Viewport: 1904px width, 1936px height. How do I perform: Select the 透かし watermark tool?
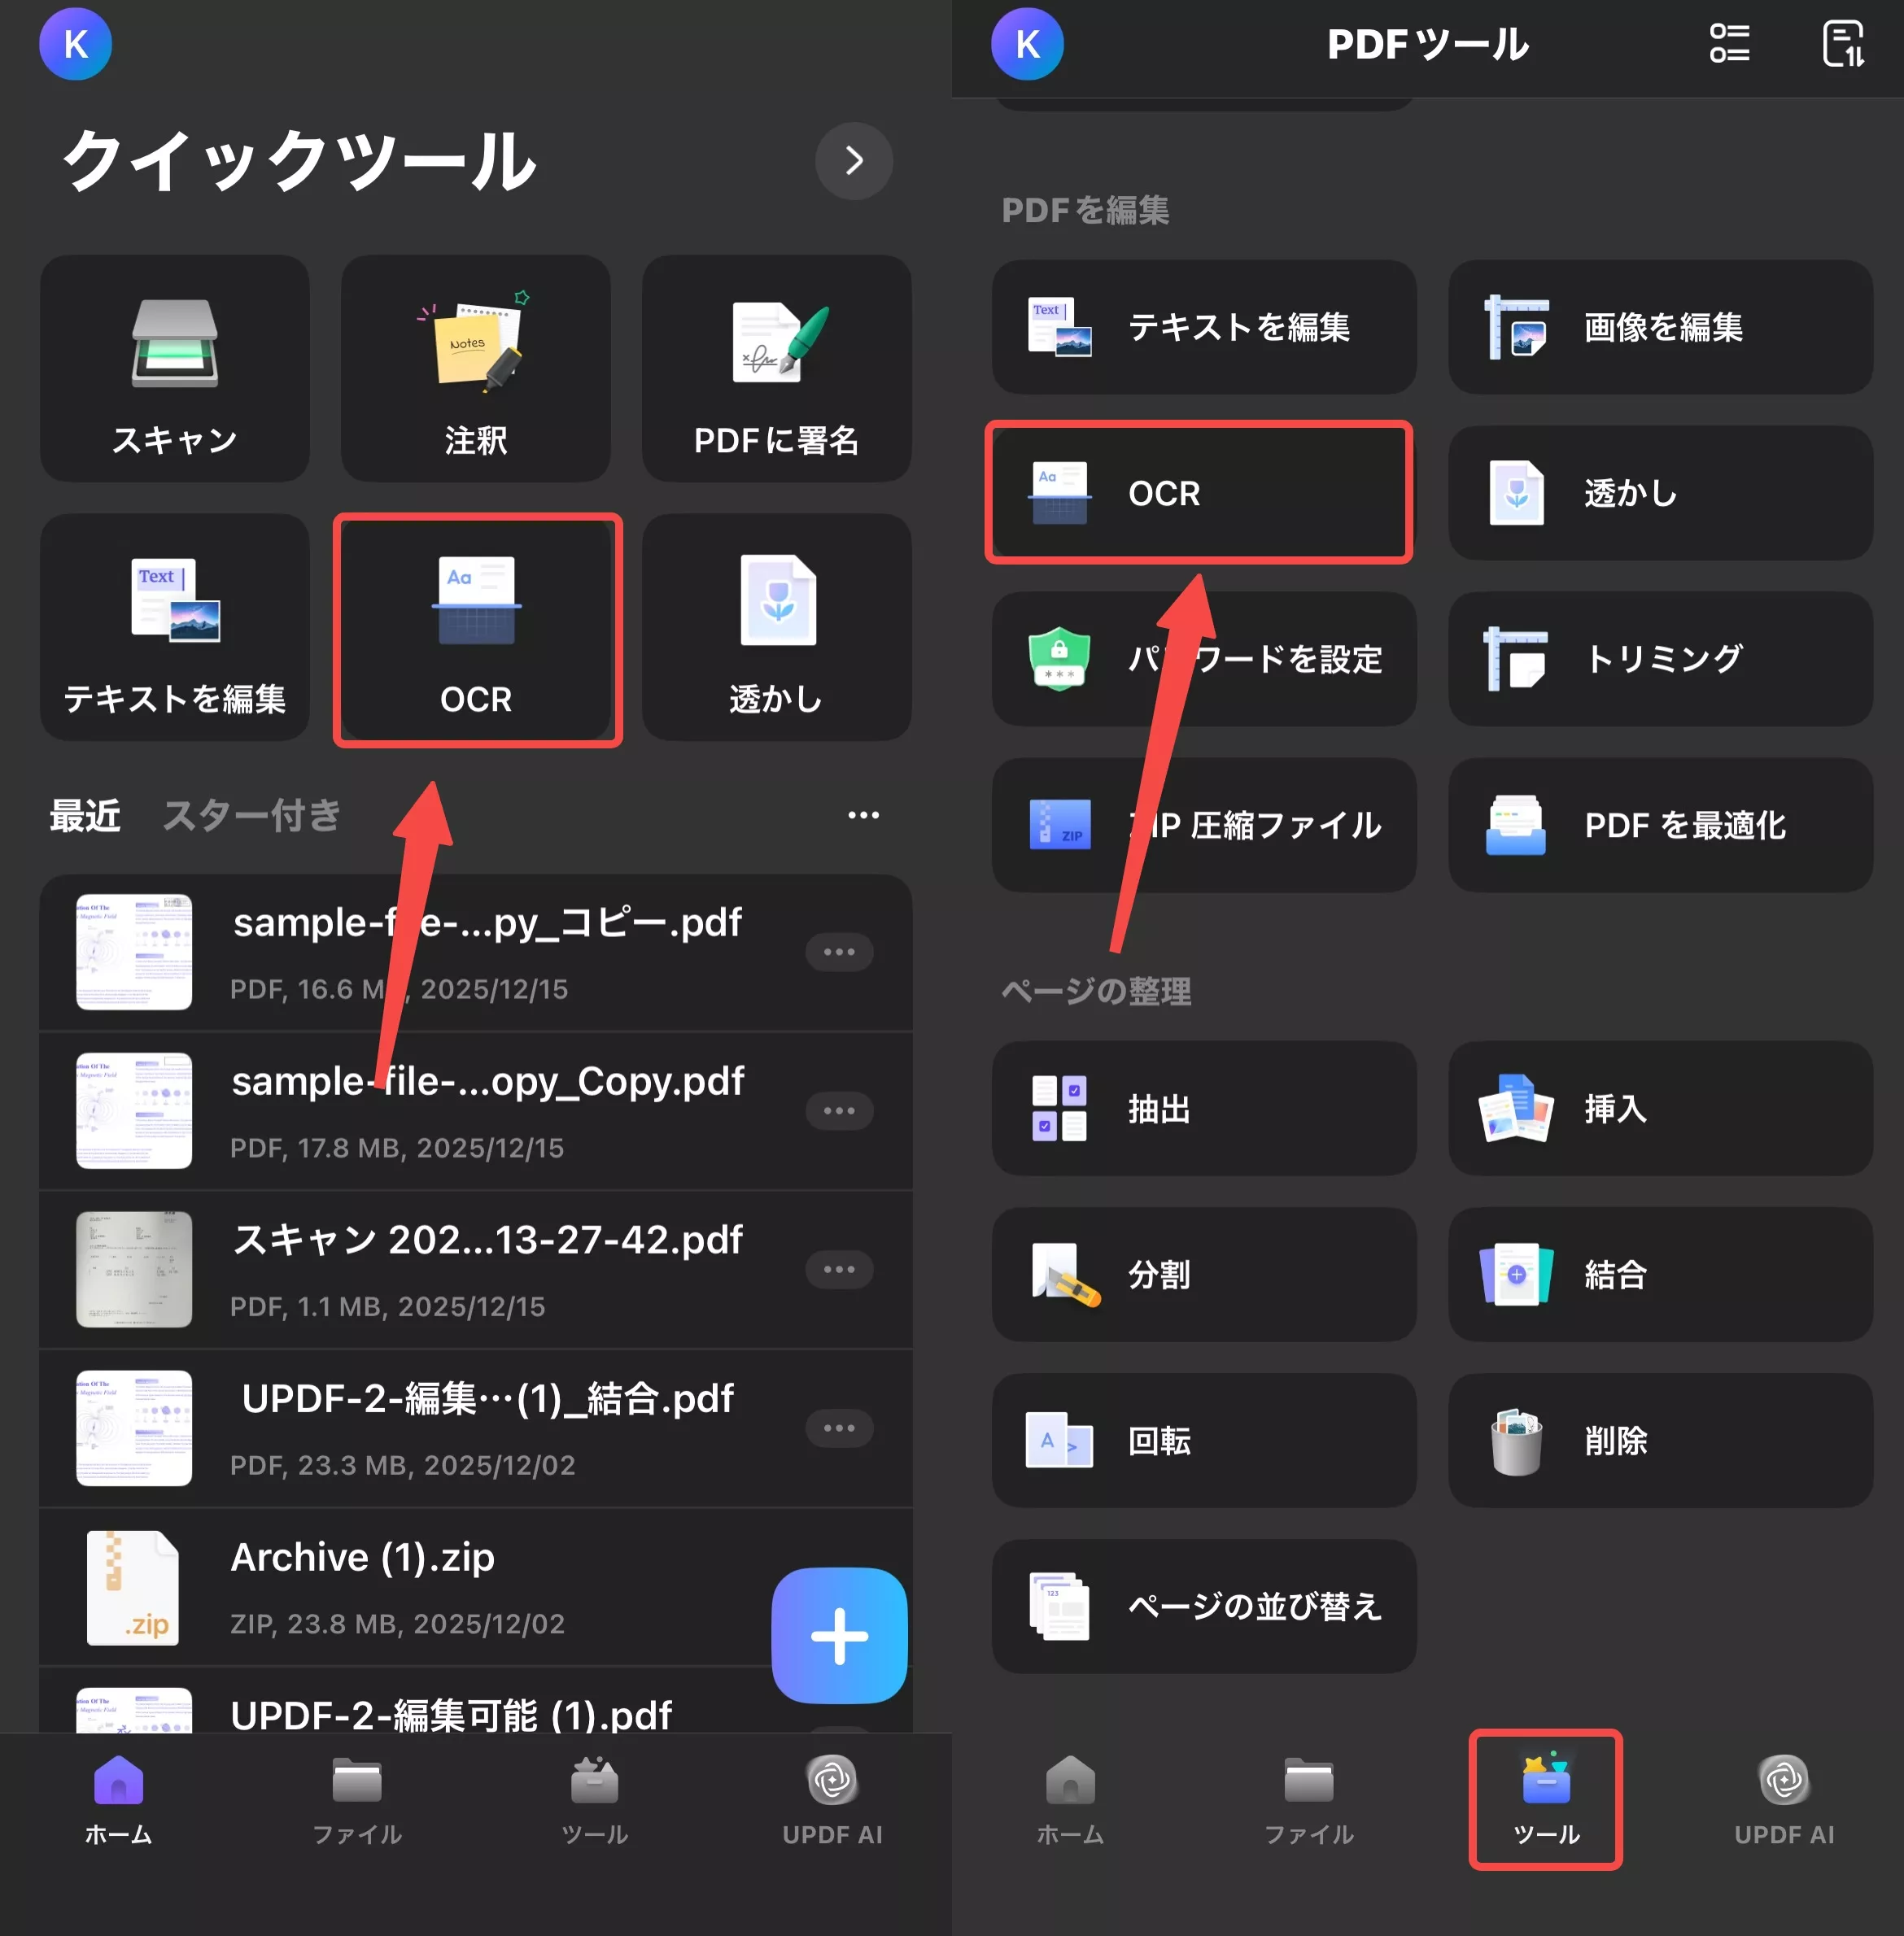777,630
